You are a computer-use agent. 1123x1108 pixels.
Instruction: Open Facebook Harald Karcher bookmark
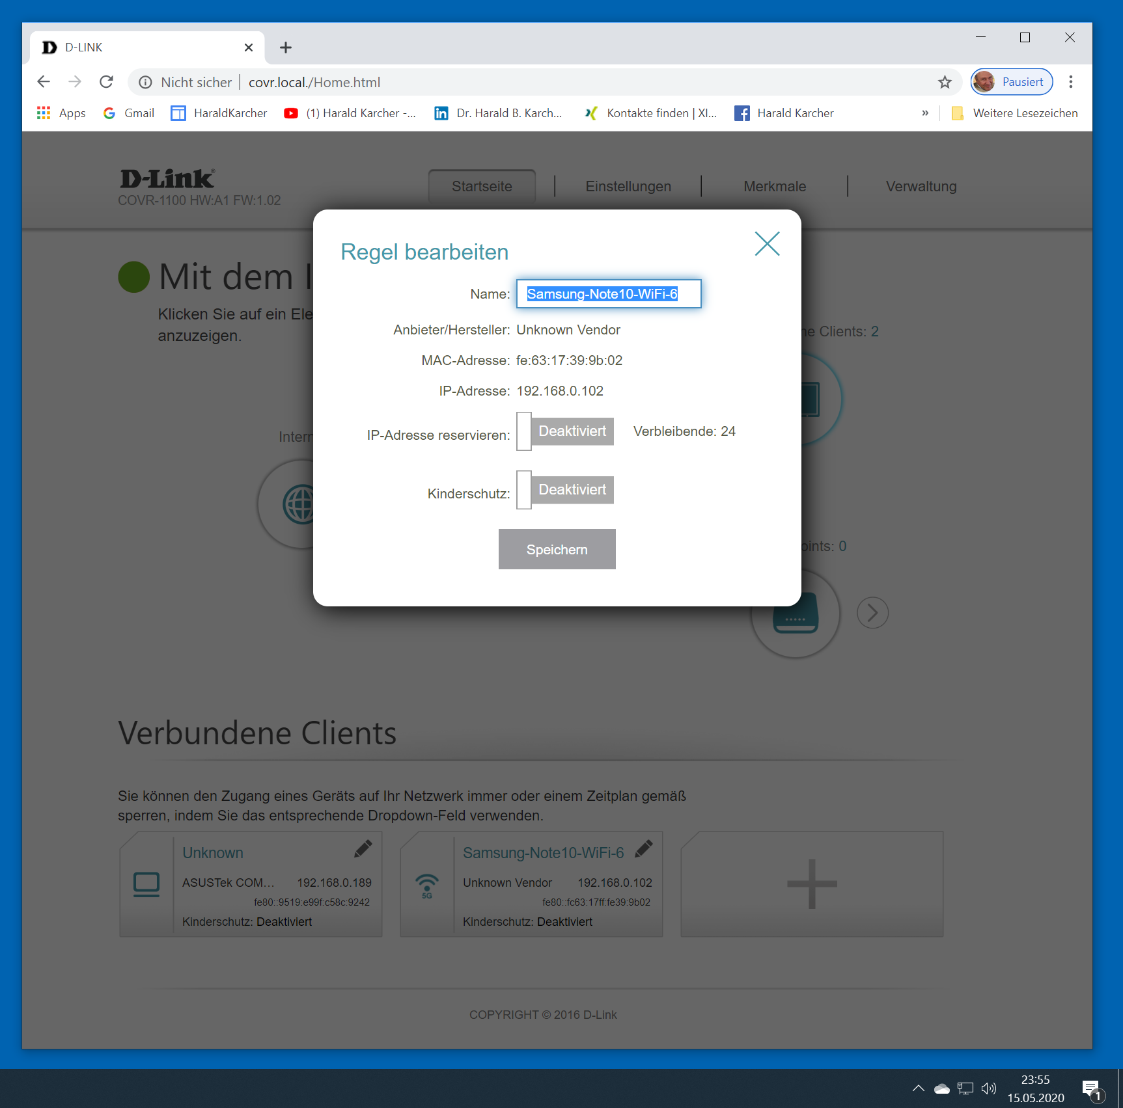(x=784, y=113)
